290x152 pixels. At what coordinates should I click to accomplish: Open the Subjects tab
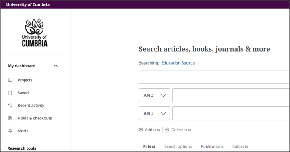[x=240, y=146]
